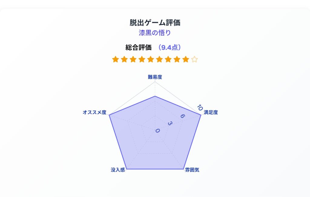Viewport: 310px width, 197px height.
Task: Click the オススメ度 axis label
Action: [x=94, y=112]
